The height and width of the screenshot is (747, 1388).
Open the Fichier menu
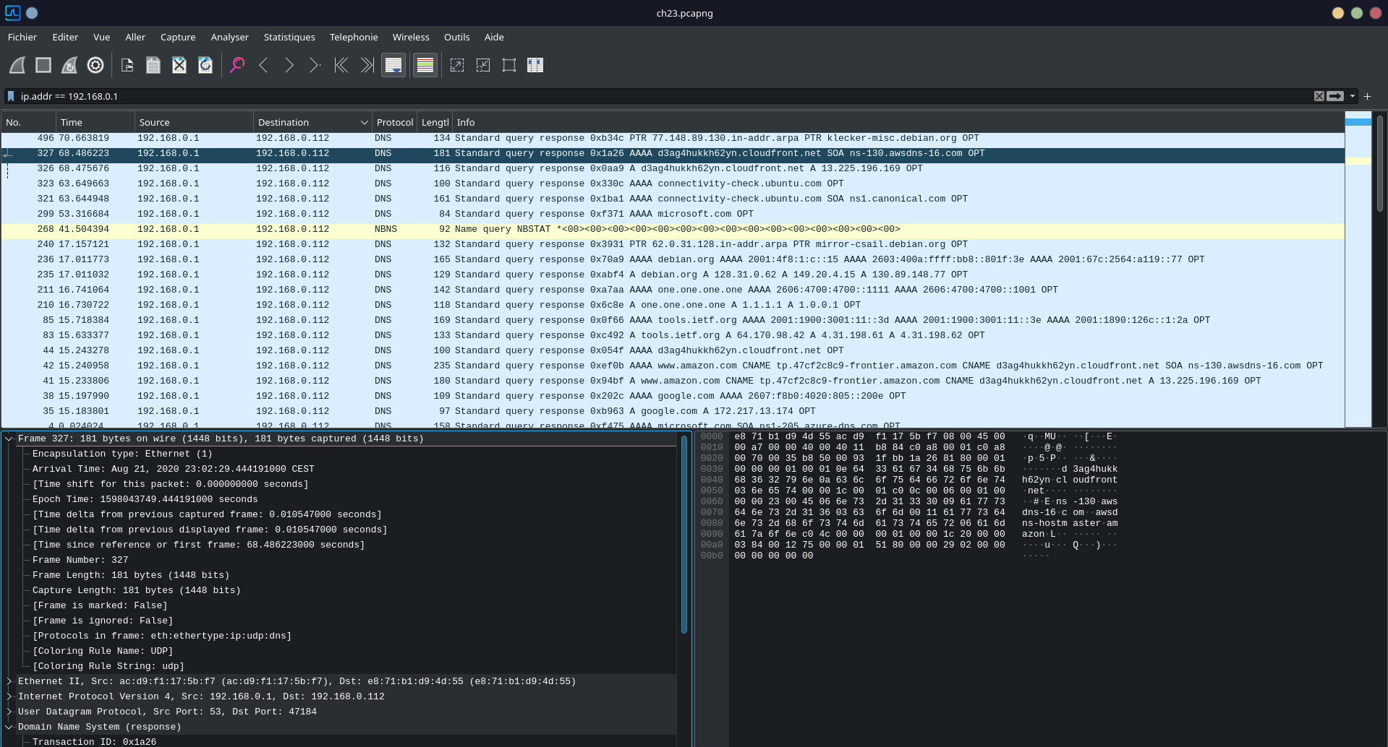click(22, 37)
